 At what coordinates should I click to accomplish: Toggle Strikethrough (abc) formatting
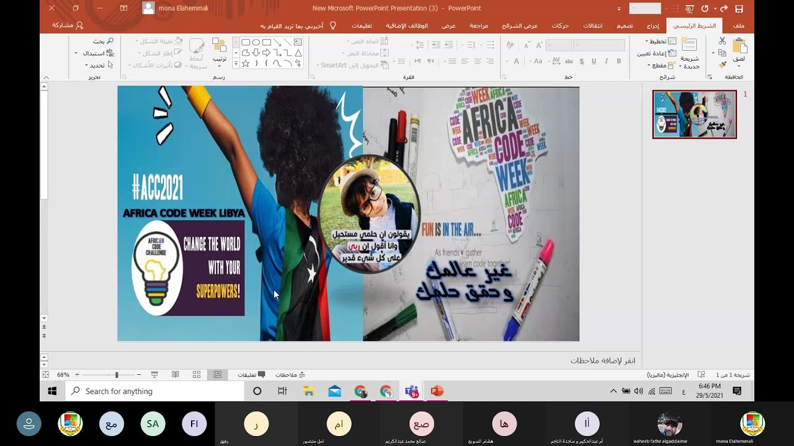click(569, 61)
